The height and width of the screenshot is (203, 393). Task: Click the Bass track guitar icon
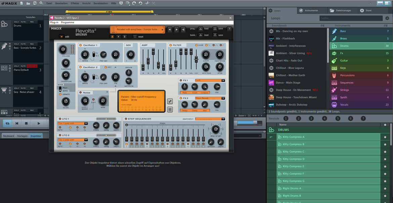[x=4, y=46]
